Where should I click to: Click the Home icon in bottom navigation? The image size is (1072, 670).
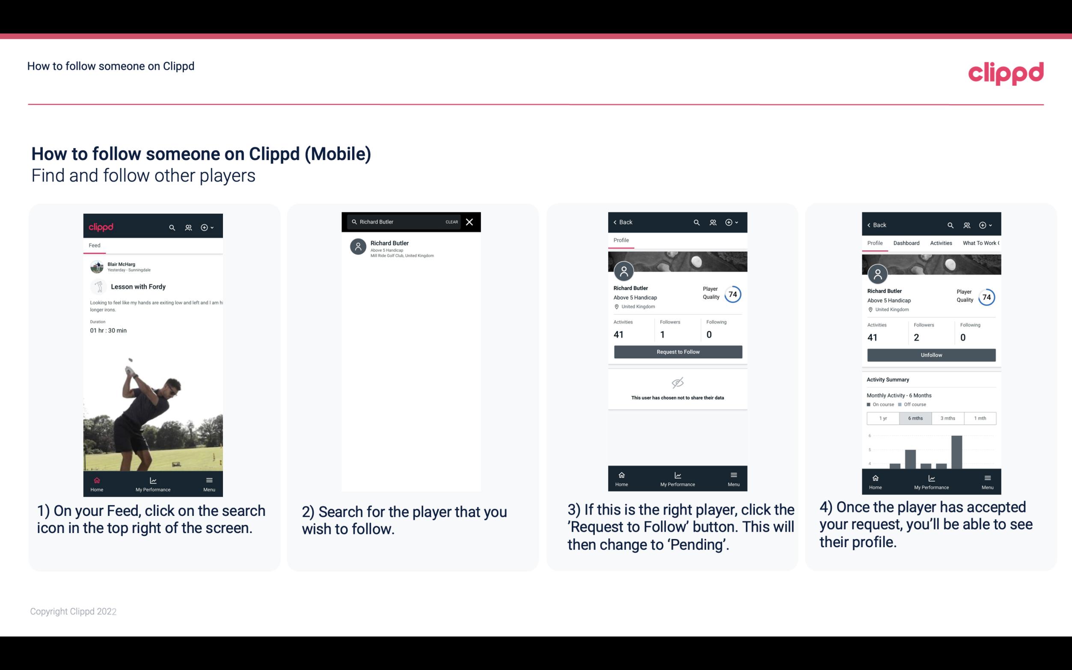tap(96, 480)
